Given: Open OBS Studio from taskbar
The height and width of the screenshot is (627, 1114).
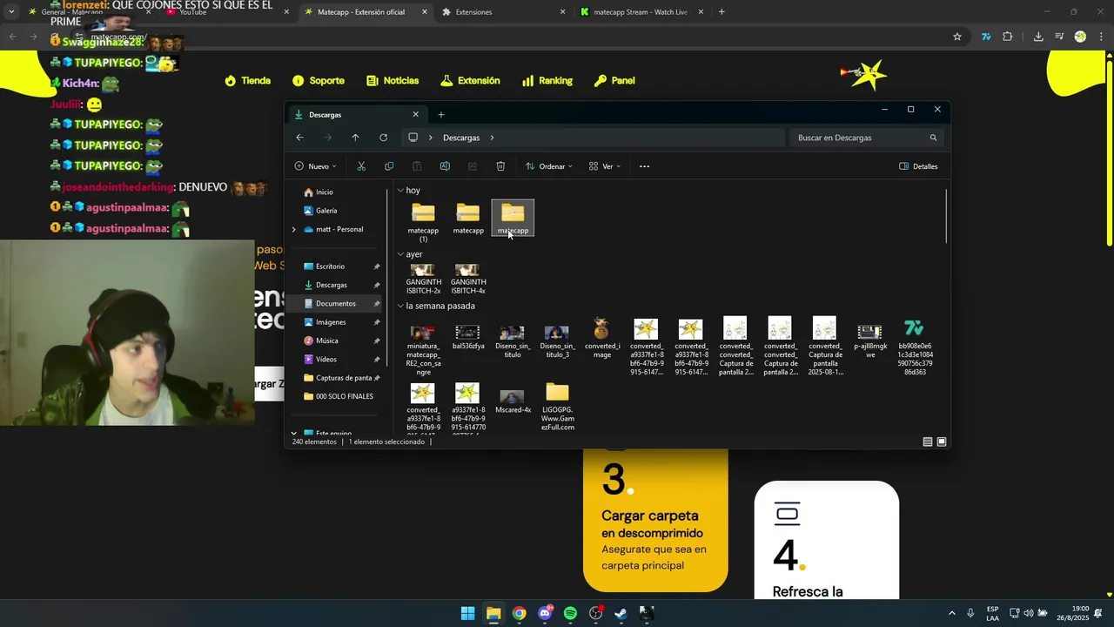Looking at the screenshot, I should tap(596, 613).
